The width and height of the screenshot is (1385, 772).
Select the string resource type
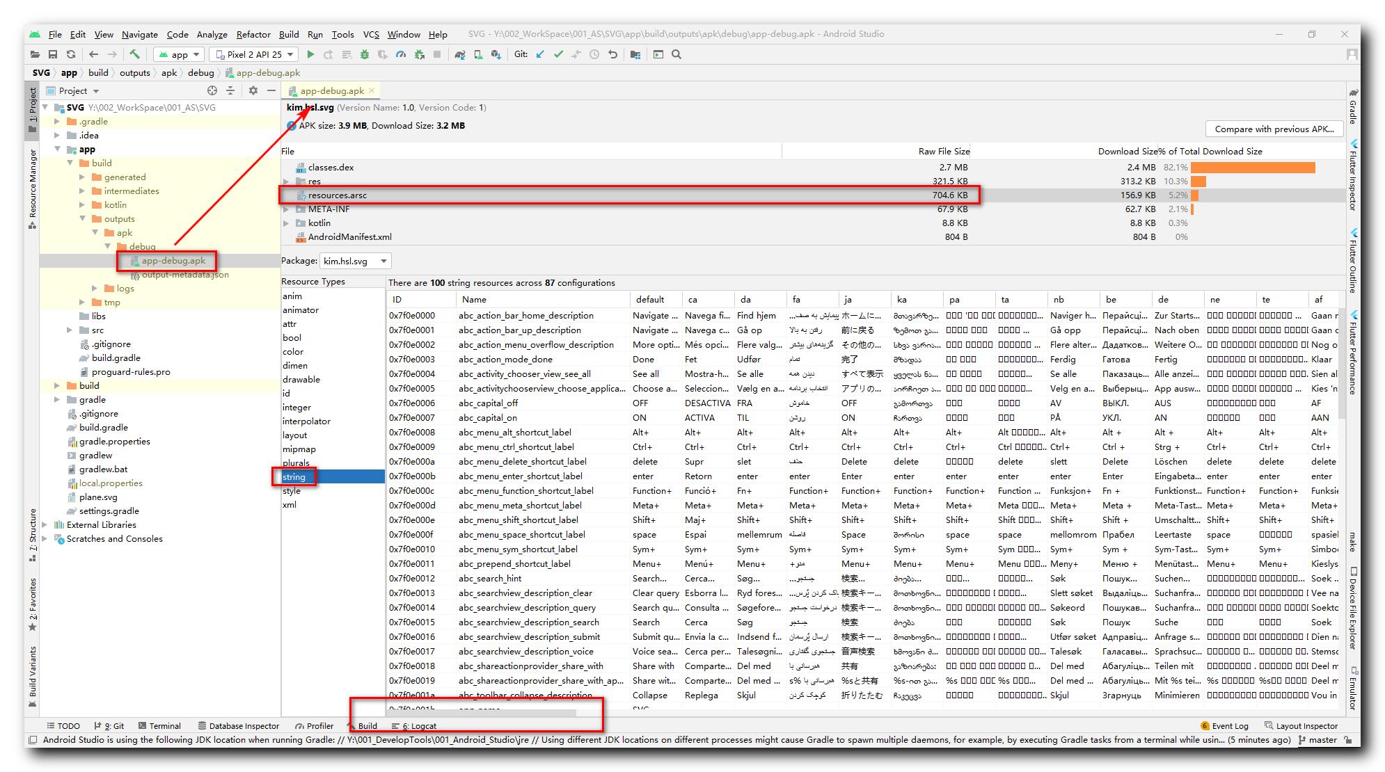[x=295, y=476]
